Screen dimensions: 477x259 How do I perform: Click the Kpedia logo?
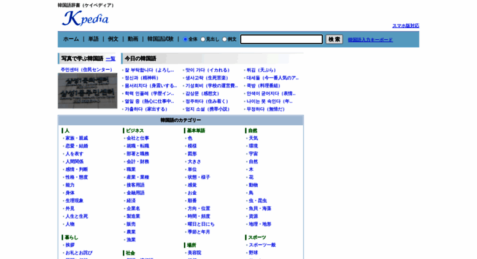point(85,18)
